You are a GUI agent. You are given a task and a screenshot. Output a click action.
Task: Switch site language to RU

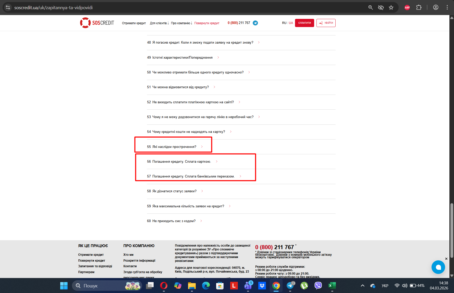pos(284,23)
